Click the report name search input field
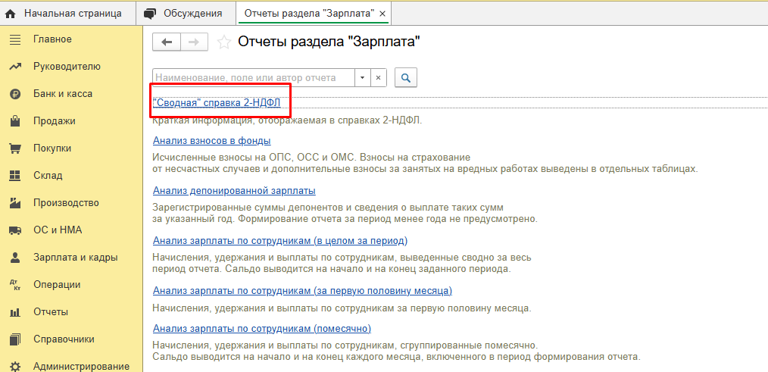 click(x=254, y=77)
